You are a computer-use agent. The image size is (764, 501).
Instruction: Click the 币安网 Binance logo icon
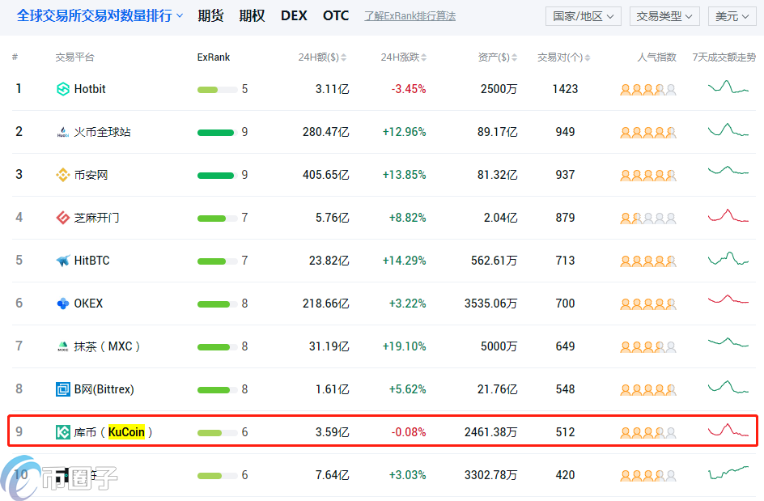coord(62,175)
